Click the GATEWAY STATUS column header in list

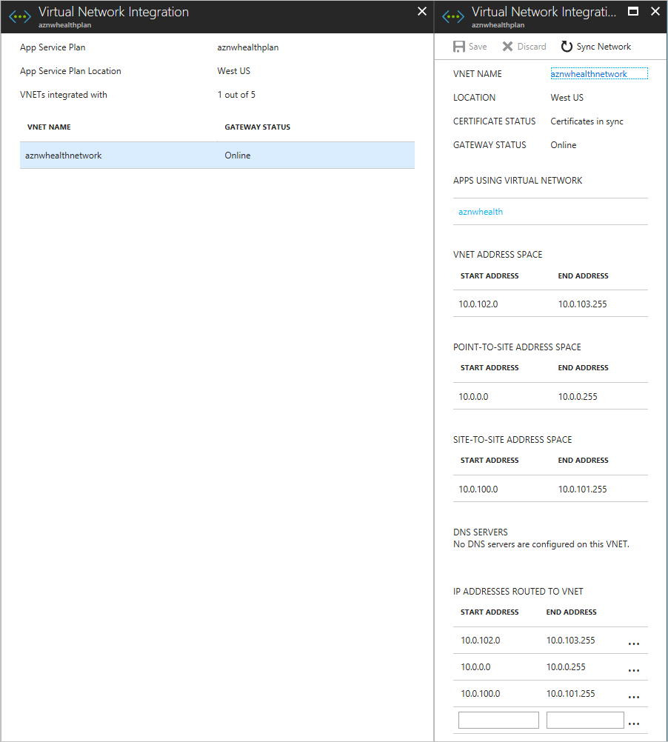258,127
